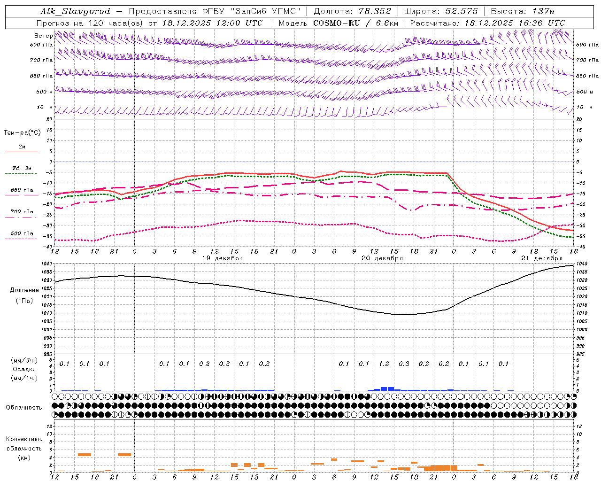Click the '(мм/3ч.)' unit label
Image resolution: width=601 pixels, height=481 pixels.
coord(24,360)
